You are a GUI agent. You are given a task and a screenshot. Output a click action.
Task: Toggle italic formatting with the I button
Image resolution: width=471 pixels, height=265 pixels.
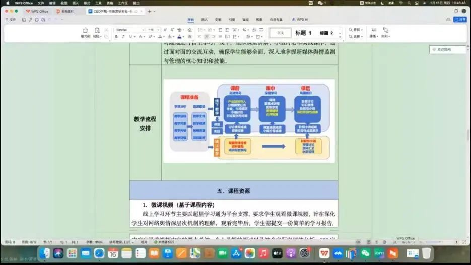[x=123, y=37]
